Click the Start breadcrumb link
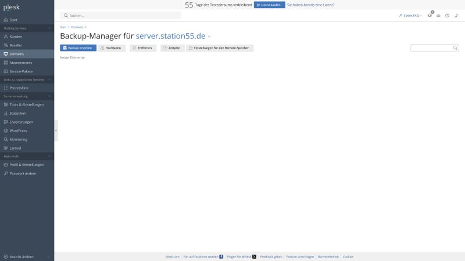 click(63, 27)
